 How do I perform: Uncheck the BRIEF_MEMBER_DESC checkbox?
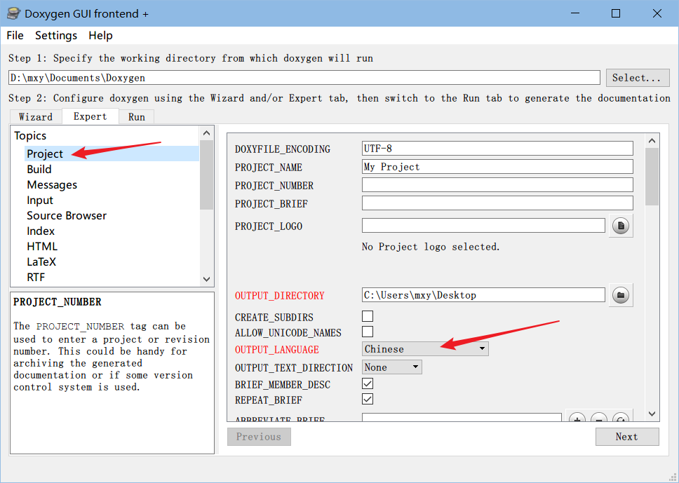[x=368, y=383]
